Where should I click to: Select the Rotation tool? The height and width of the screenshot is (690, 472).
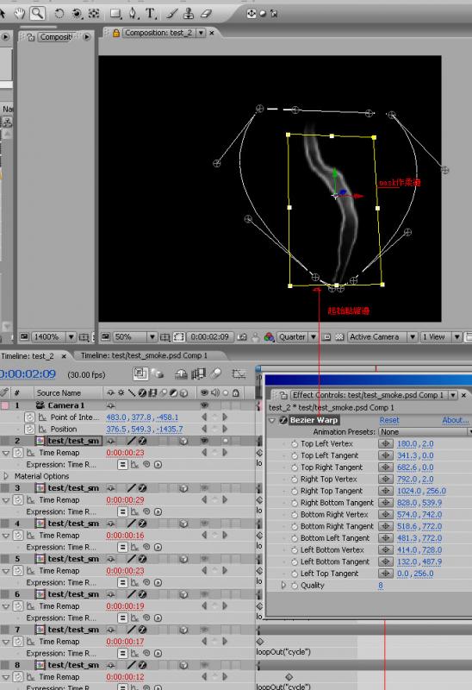pyautogui.click(x=59, y=14)
